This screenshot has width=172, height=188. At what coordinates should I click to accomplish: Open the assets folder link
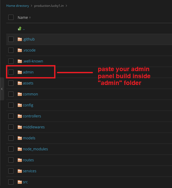[x=28, y=83]
